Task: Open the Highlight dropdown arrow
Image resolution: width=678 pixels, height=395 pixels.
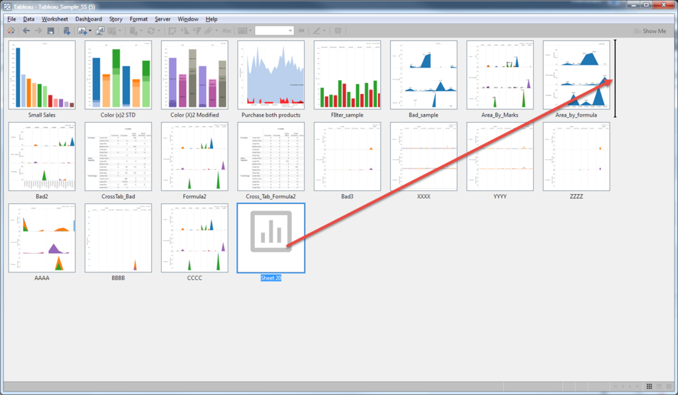Action: tap(324, 30)
